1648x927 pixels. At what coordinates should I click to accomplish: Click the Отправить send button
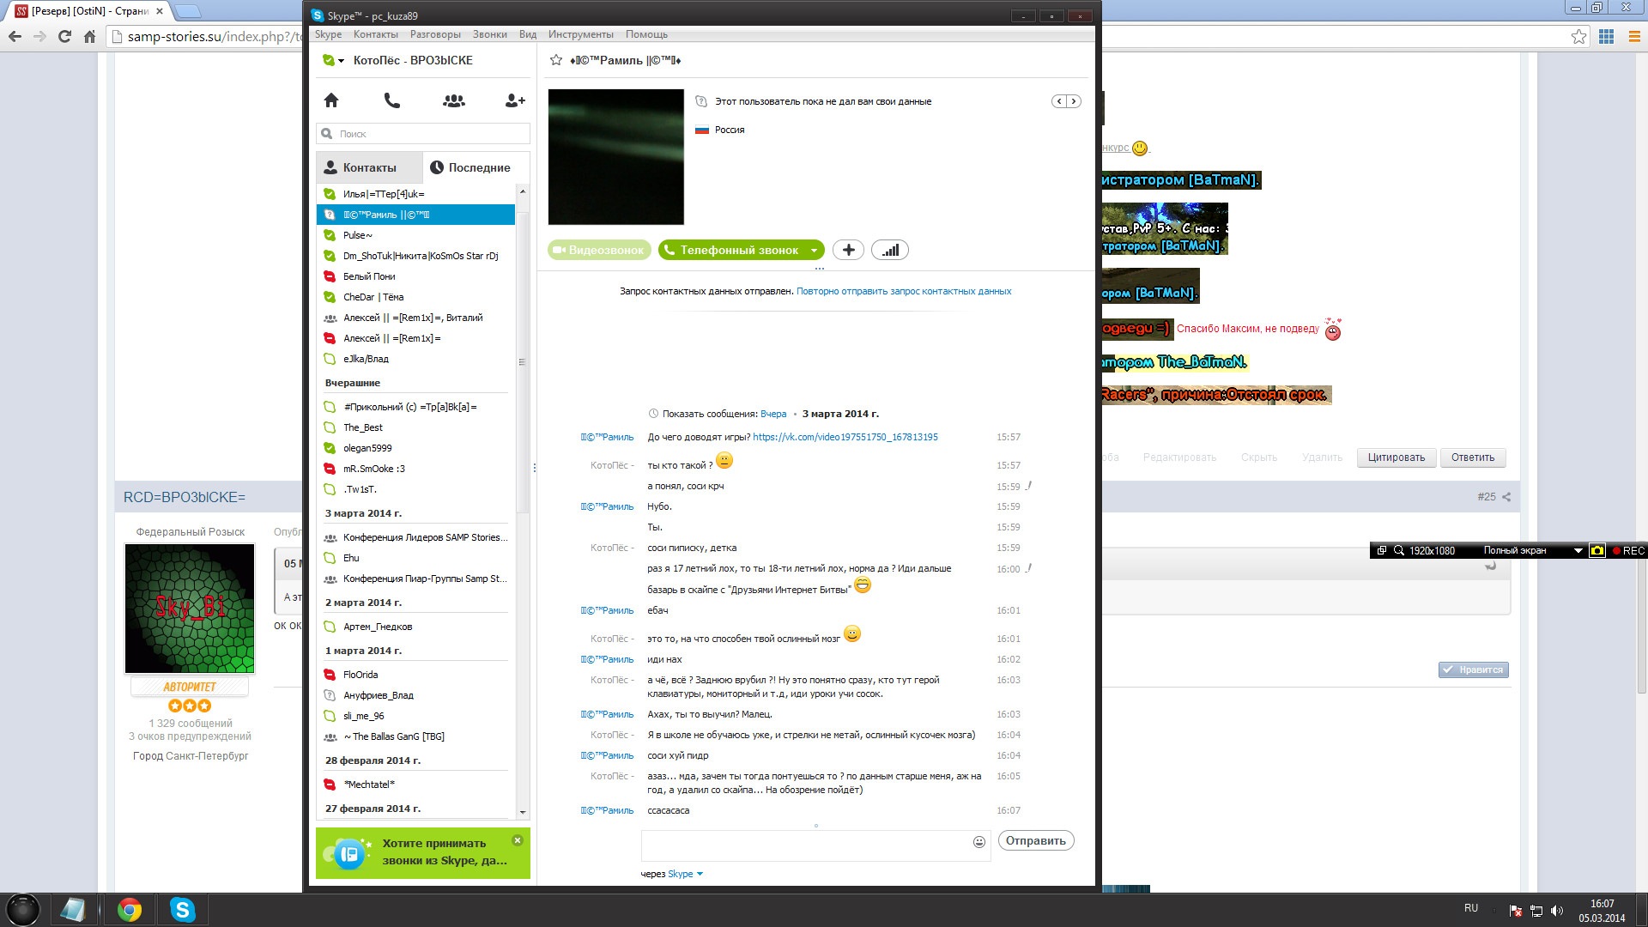pos(1036,841)
